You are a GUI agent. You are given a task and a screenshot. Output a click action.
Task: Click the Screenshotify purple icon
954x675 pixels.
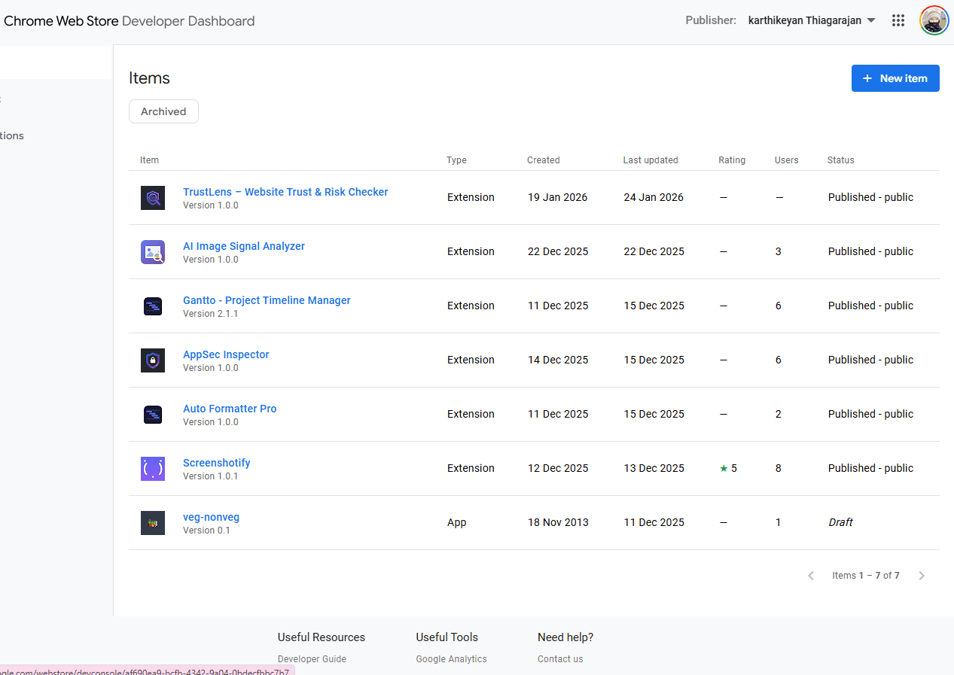(153, 468)
